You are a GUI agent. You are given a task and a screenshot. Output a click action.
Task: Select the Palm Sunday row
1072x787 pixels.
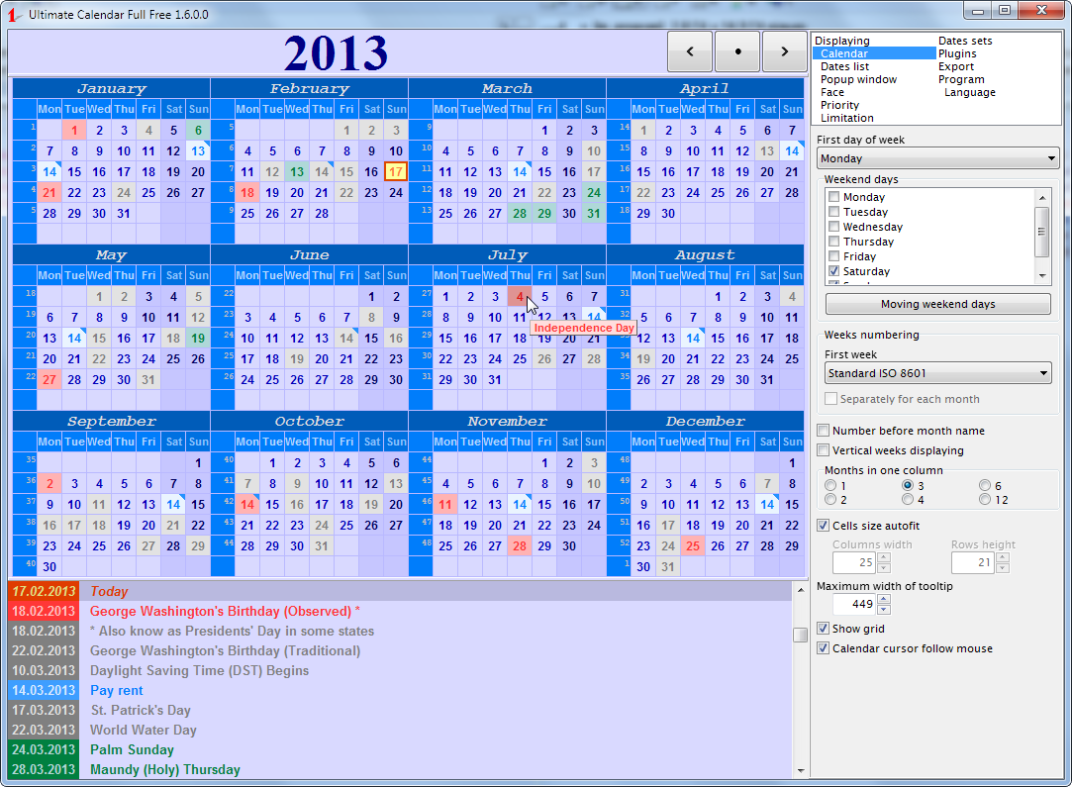coord(400,750)
